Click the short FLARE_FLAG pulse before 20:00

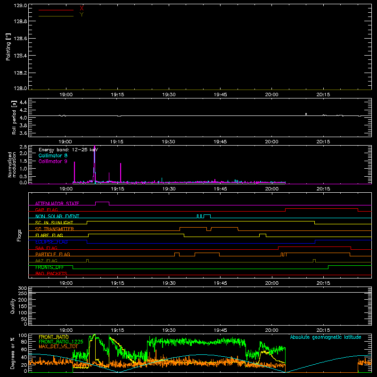point(262,234)
